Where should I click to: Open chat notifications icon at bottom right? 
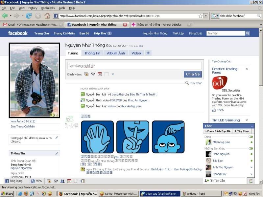[x=251, y=181]
